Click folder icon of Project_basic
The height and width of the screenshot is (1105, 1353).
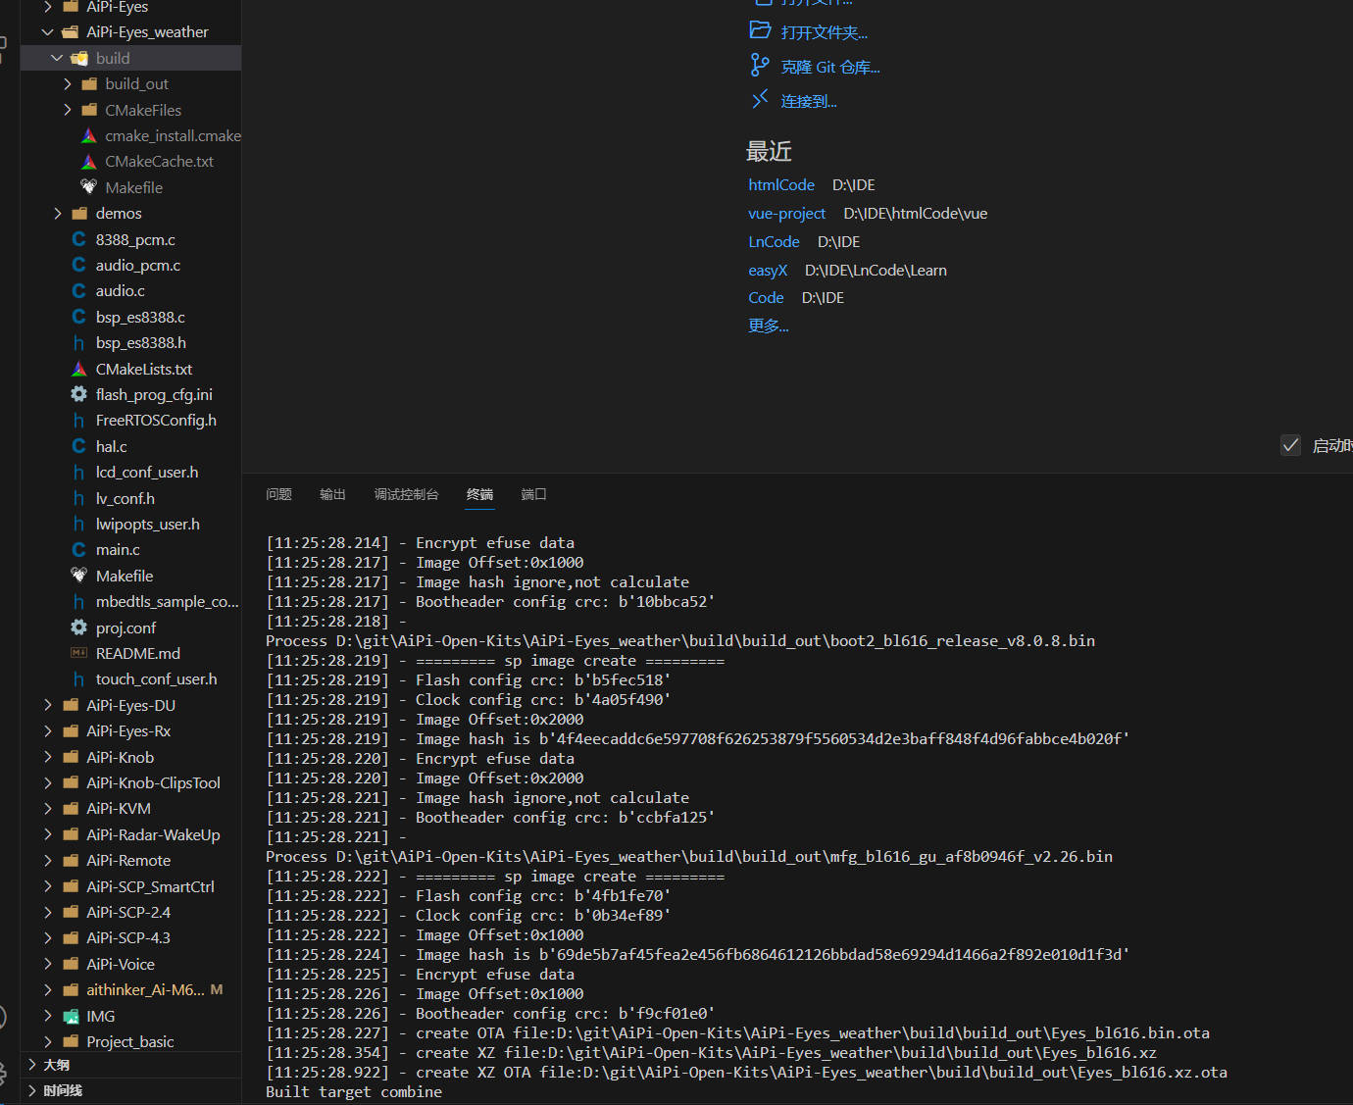tap(71, 1041)
